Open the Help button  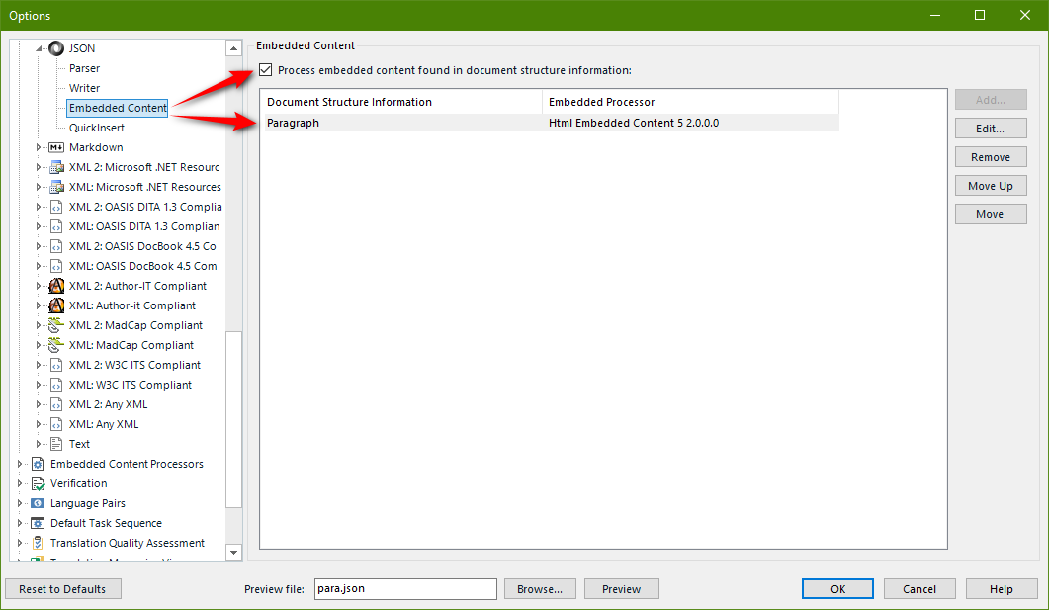pos(1002,589)
